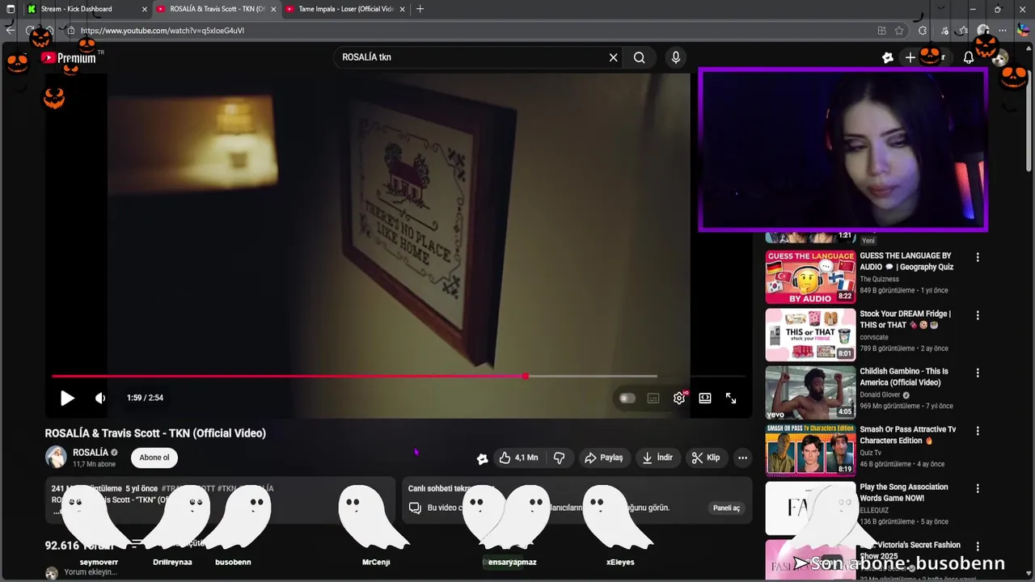1035x582 pixels.
Task: Open browser extensions puzzle icon
Action: (923, 31)
